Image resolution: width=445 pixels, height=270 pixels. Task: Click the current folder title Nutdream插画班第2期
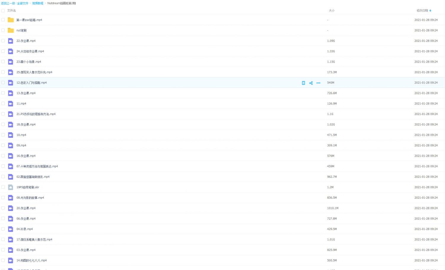point(62,3)
